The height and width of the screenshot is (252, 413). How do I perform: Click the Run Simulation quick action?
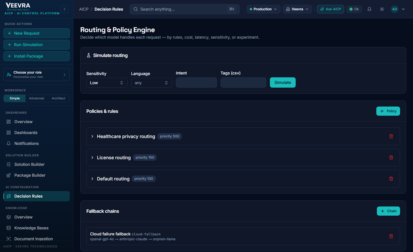[36, 45]
